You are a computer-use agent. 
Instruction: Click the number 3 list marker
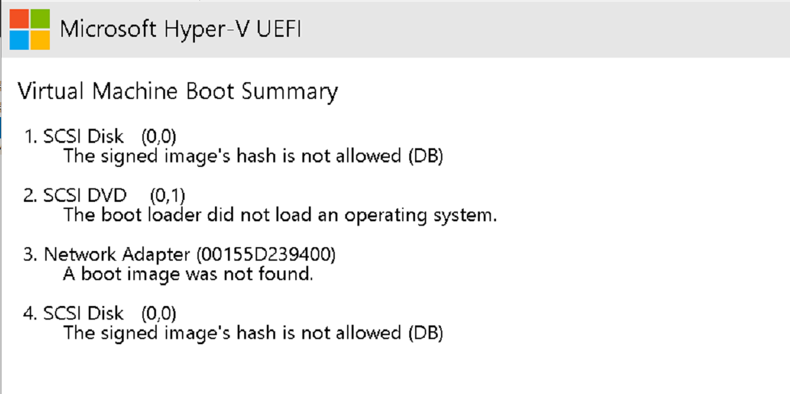30,255
